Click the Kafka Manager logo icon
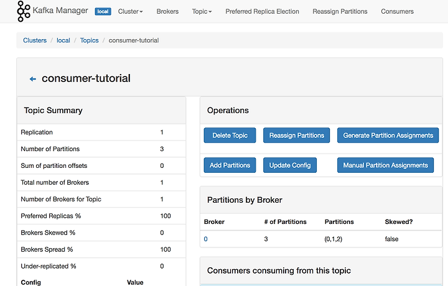Viewport: 448px width, 286px height. [24, 11]
